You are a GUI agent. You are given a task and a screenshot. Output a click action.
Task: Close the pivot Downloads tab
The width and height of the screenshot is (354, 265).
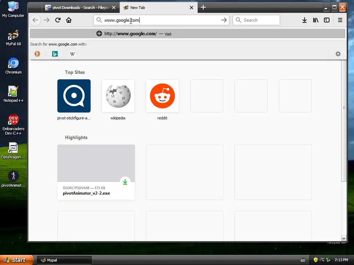click(x=114, y=8)
